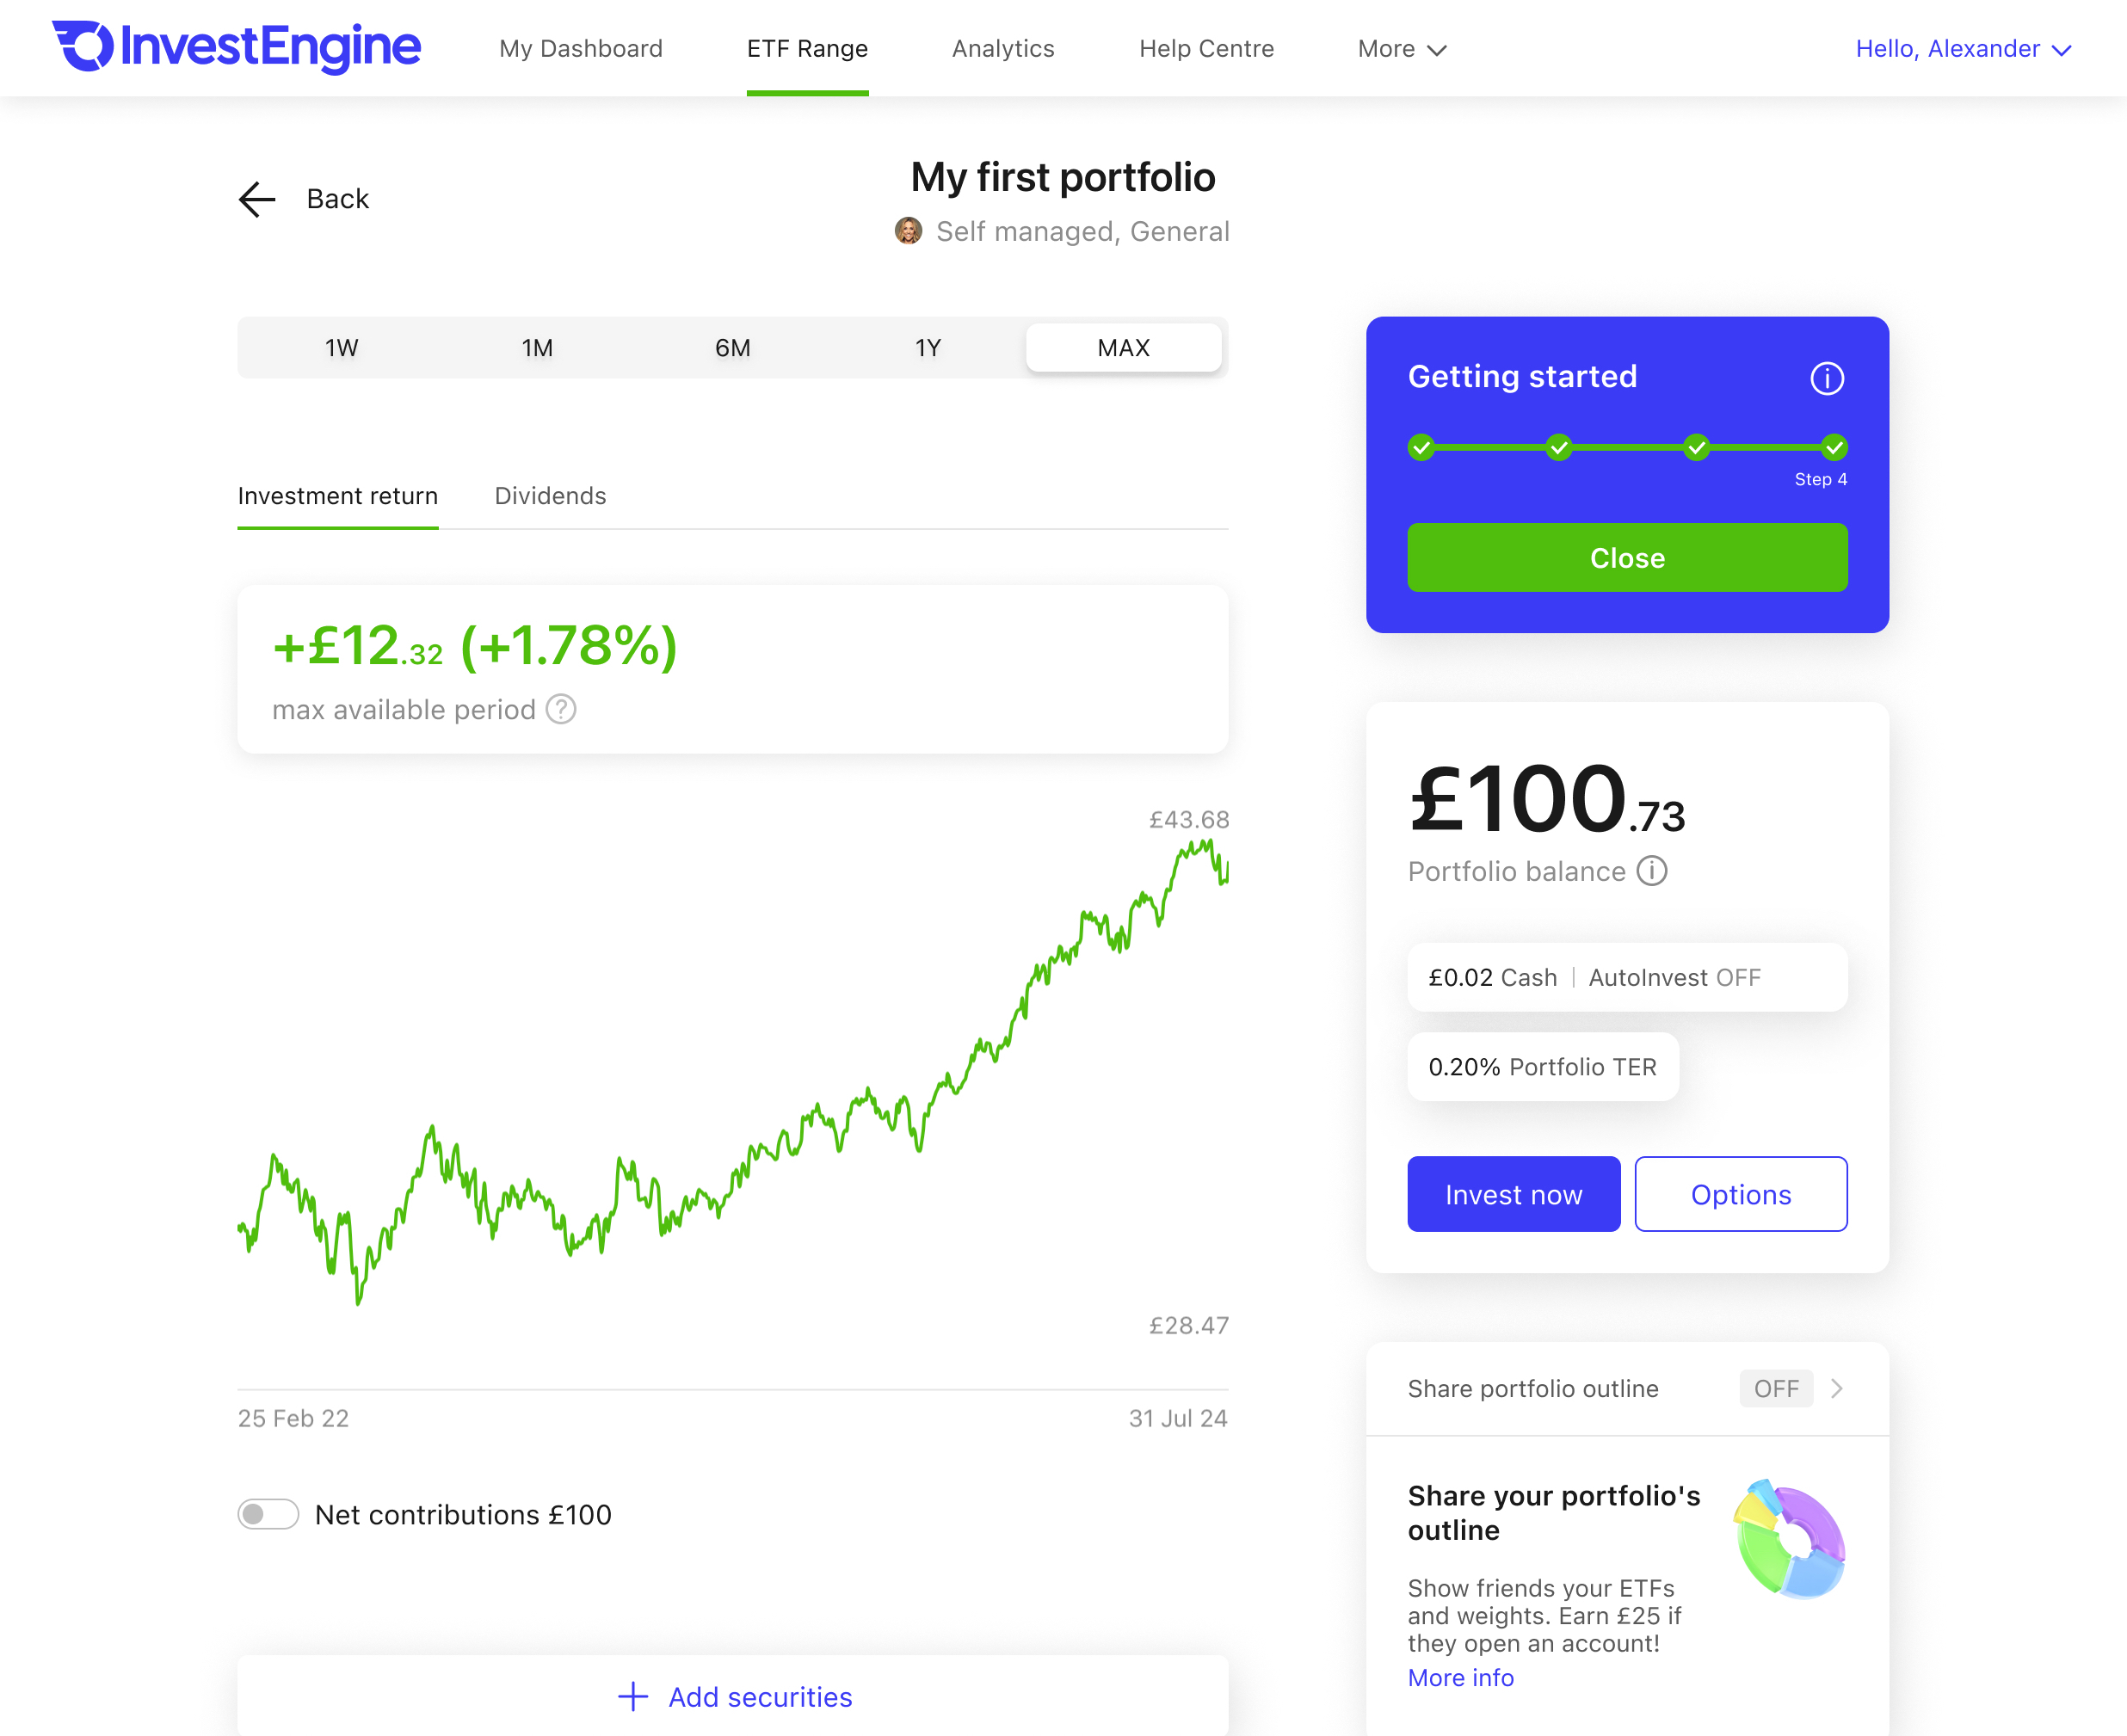Open the Analytics menu item
The image size is (2127, 1736).
[1003, 48]
